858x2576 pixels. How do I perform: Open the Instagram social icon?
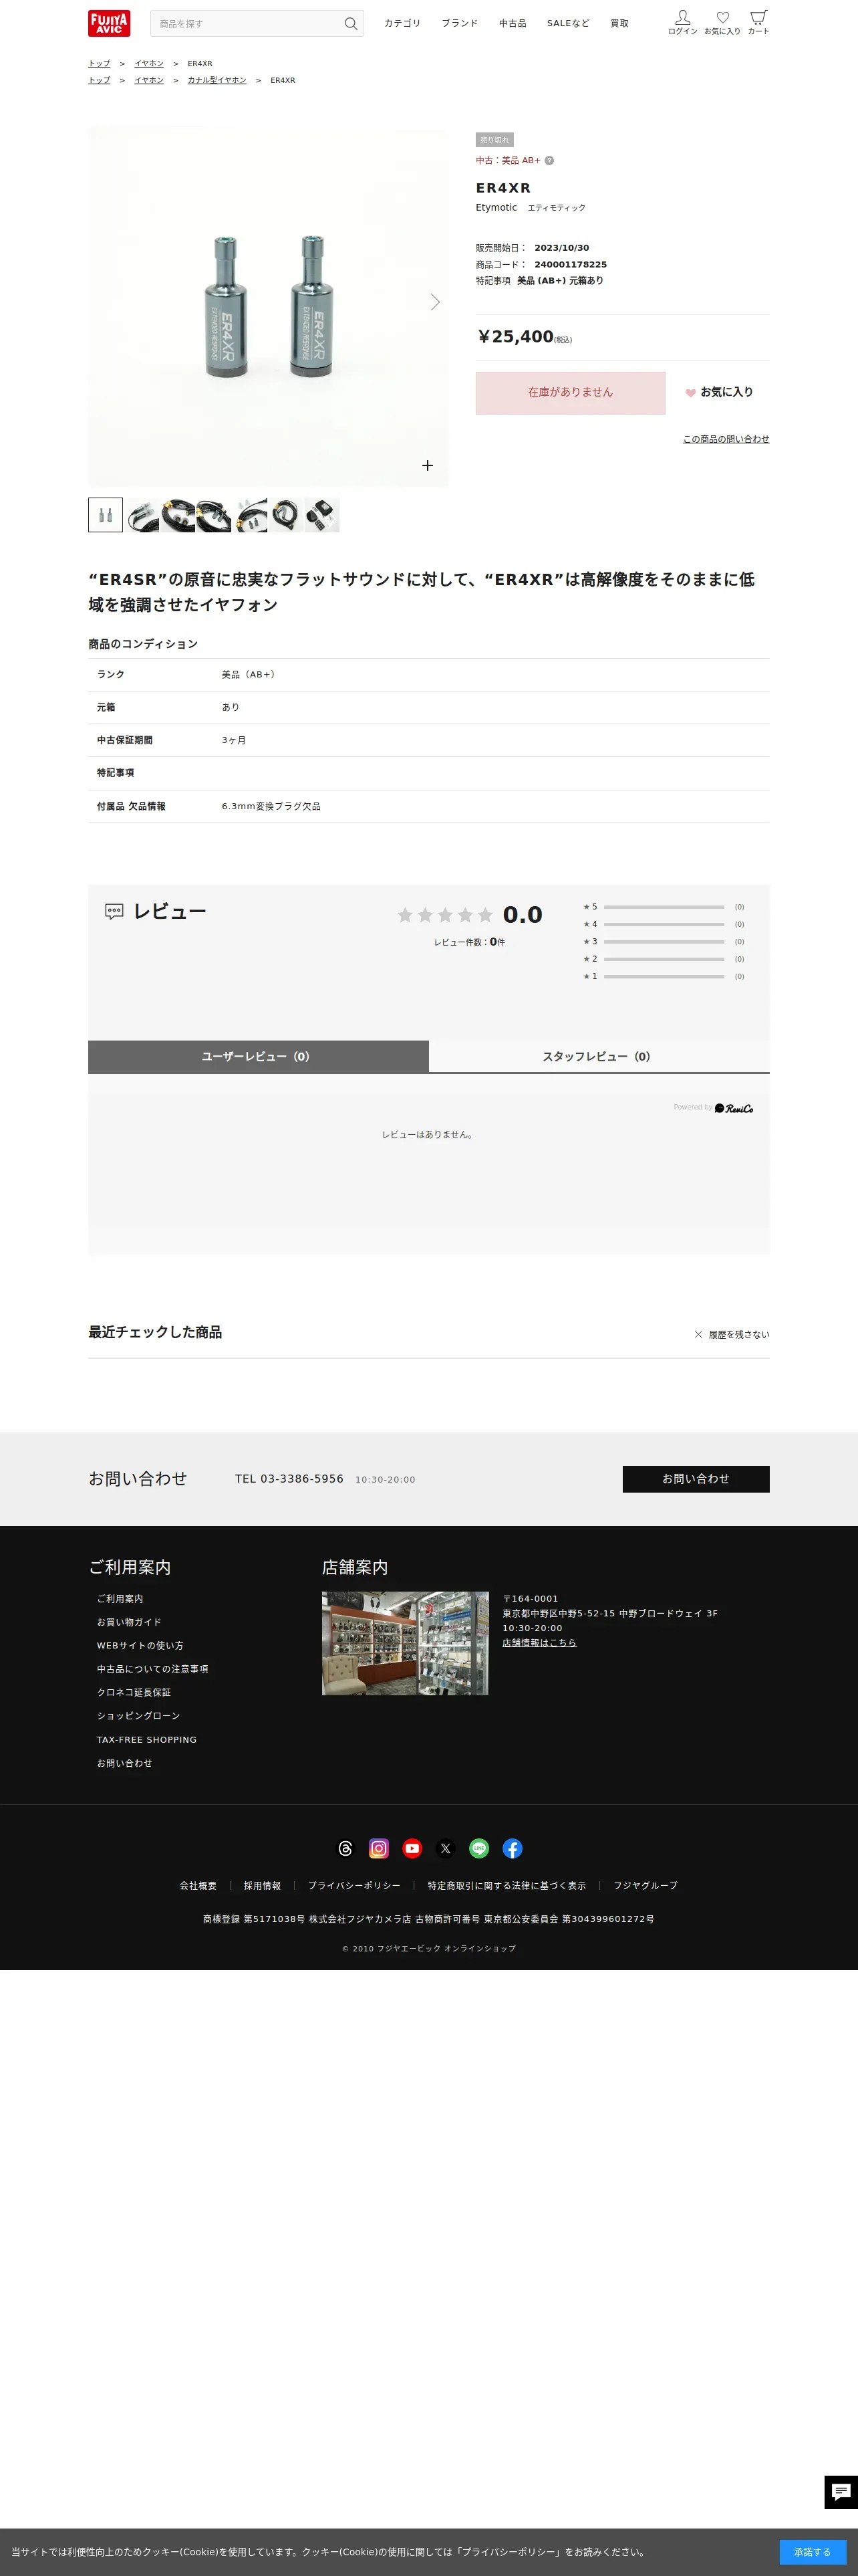tap(379, 1849)
